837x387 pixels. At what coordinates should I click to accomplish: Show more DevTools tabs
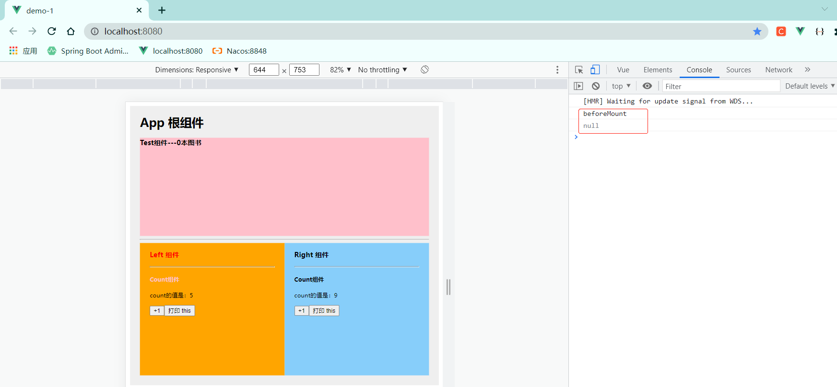[808, 69]
